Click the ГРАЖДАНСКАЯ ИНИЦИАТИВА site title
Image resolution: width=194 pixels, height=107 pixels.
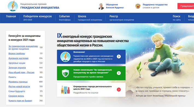[x=40, y=8]
